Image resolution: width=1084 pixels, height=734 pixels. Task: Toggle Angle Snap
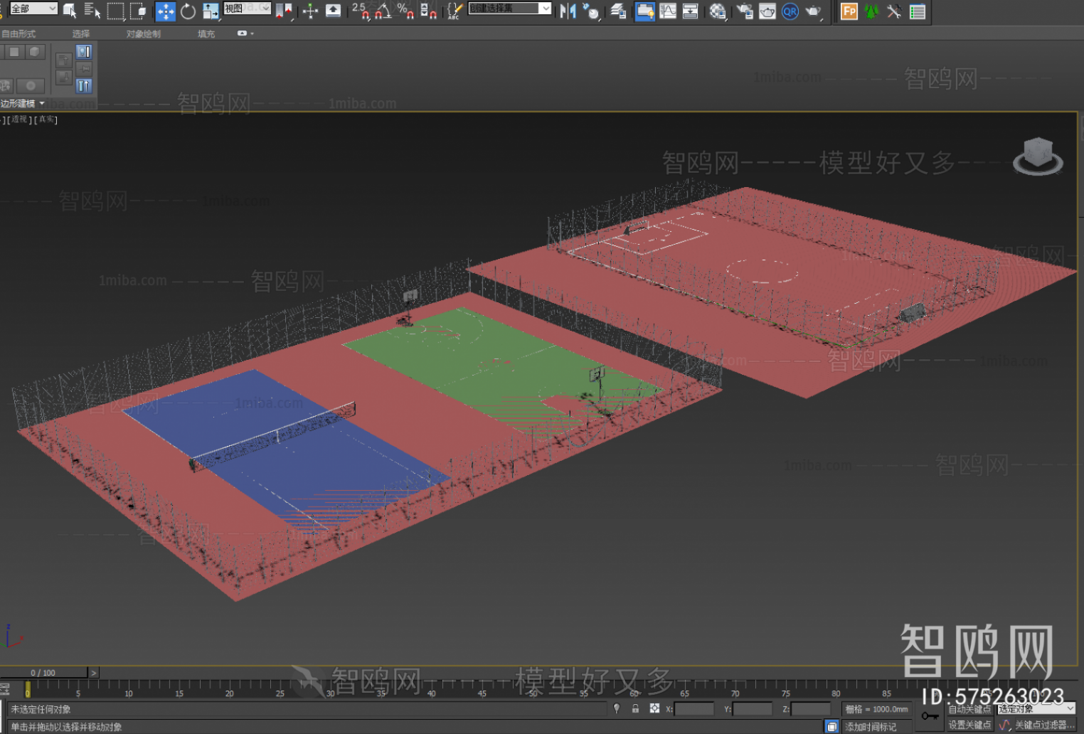click(x=383, y=11)
